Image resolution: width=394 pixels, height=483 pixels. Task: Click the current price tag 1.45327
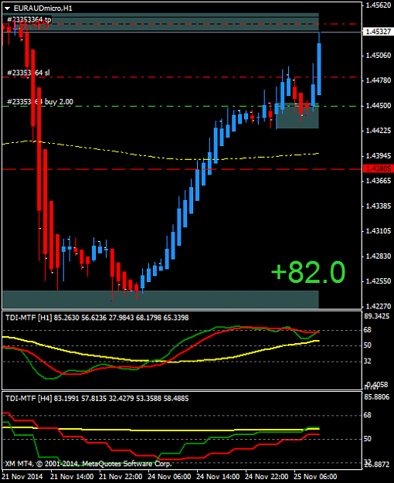tap(379, 32)
